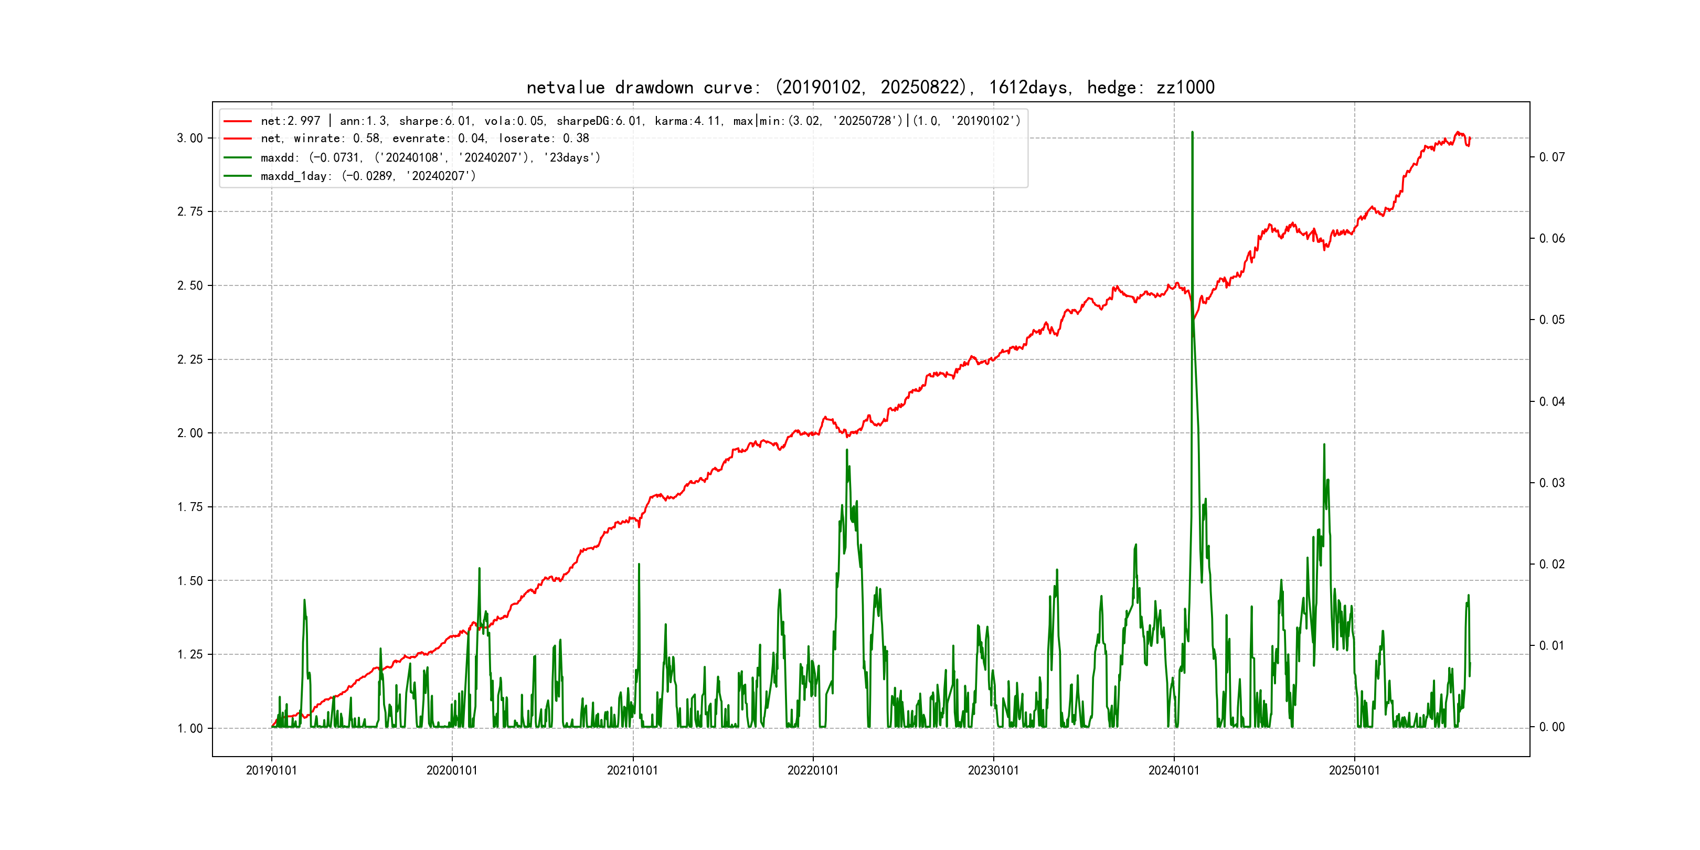1700x850 pixels.
Task: Click the 20220101 x-axis label
Action: [812, 771]
